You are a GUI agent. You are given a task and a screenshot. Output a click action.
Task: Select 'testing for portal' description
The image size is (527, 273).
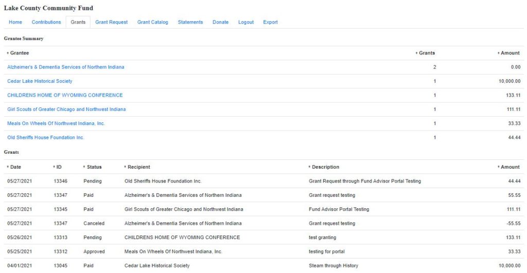pos(327,251)
